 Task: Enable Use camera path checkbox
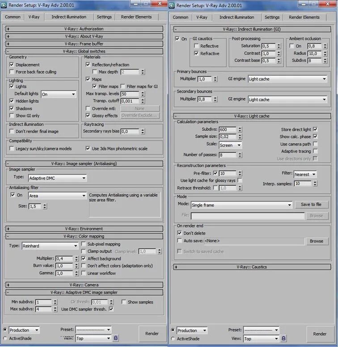[315, 144]
